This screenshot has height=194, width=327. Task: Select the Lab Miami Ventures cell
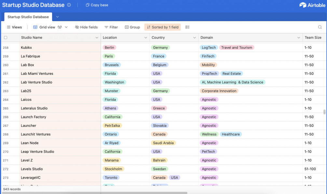click(60, 73)
